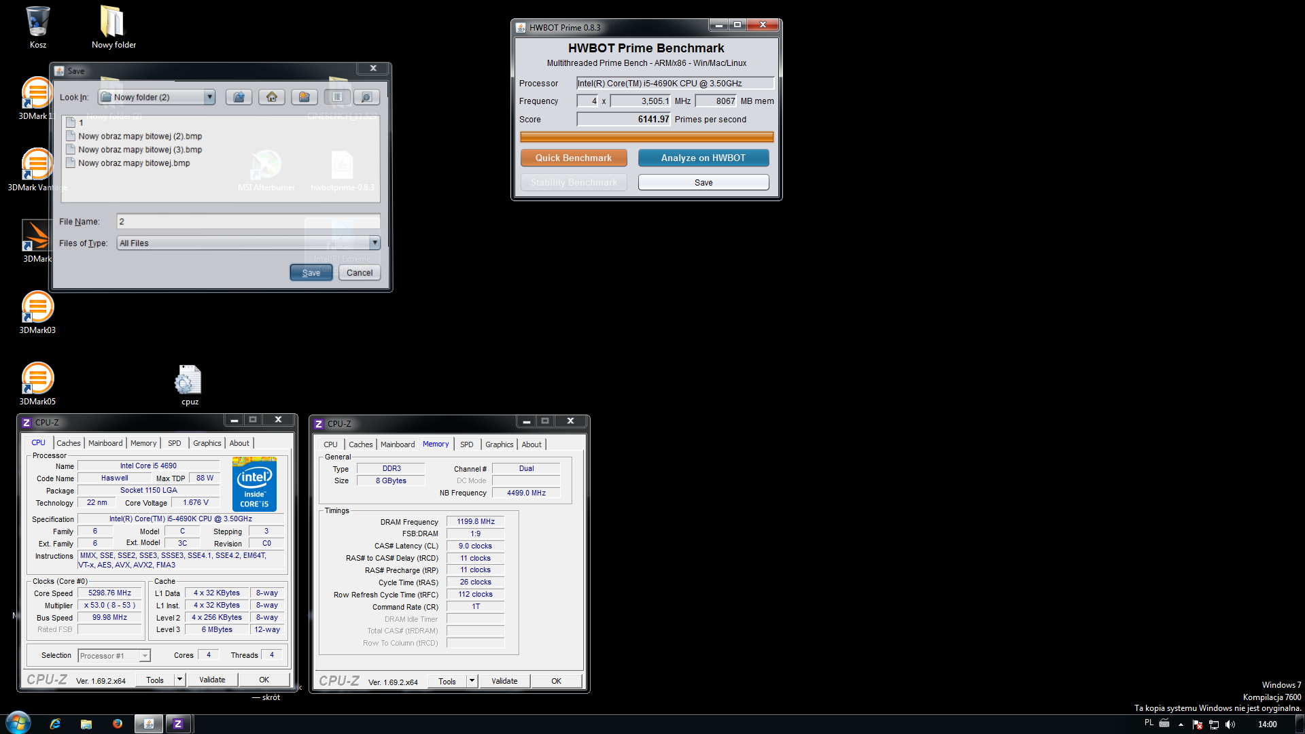1305x734 pixels.
Task: Confirm Save in the file dialog
Action: [x=311, y=273]
